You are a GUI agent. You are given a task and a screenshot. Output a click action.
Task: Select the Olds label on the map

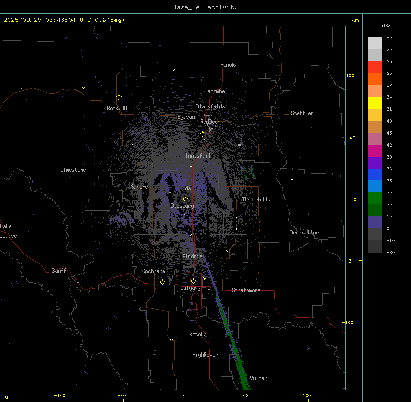(x=185, y=188)
